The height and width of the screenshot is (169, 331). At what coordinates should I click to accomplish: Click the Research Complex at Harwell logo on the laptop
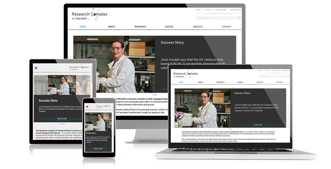coord(186,74)
